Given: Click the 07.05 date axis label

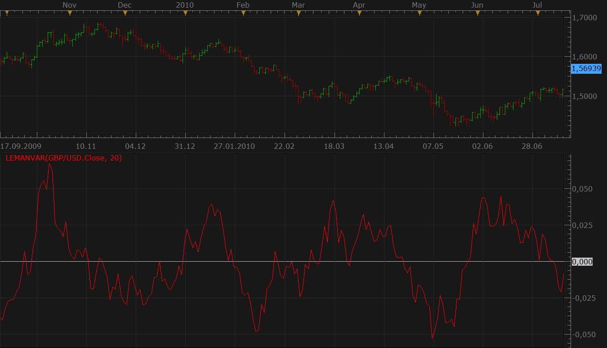Looking at the screenshot, I should [x=433, y=146].
